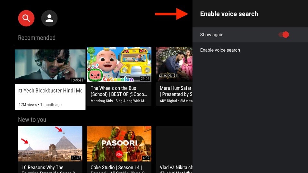
Task: Open the account profile icon
Action: click(x=49, y=19)
